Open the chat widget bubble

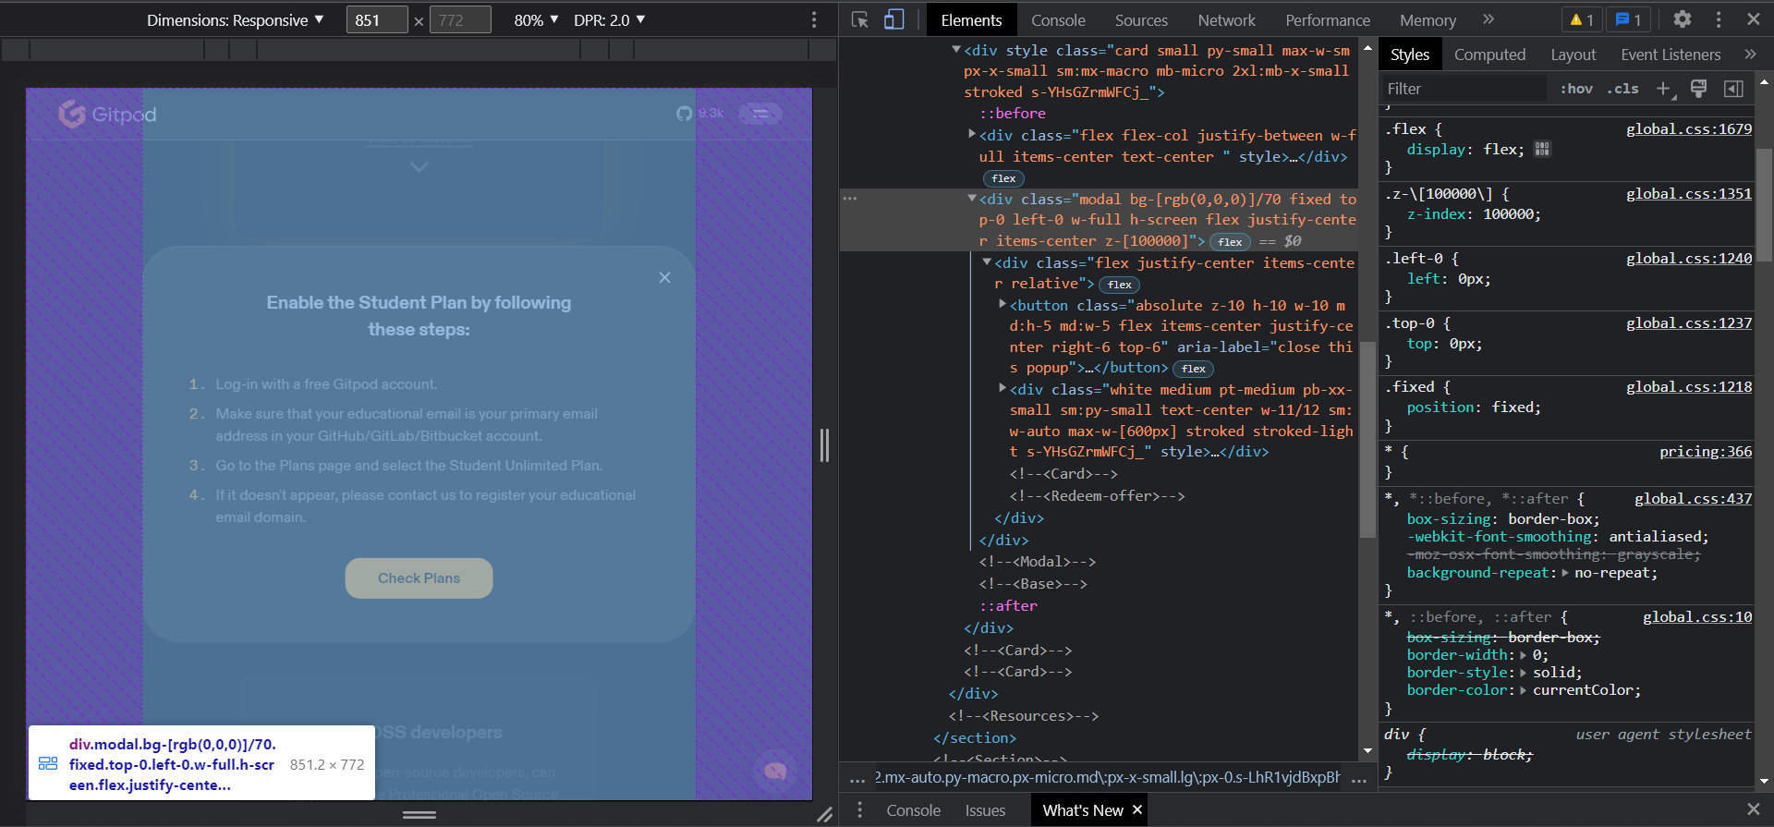tap(775, 772)
